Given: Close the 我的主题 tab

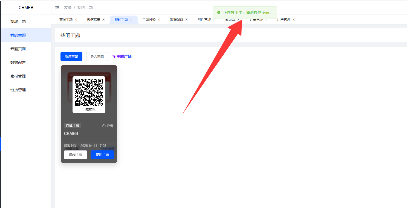Looking at the screenshot, I should 131,20.
